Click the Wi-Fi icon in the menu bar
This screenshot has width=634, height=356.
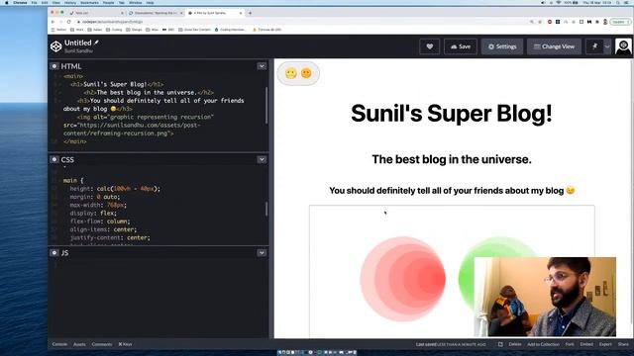point(559,2)
